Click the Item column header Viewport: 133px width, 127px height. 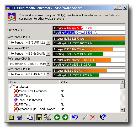point(34,82)
